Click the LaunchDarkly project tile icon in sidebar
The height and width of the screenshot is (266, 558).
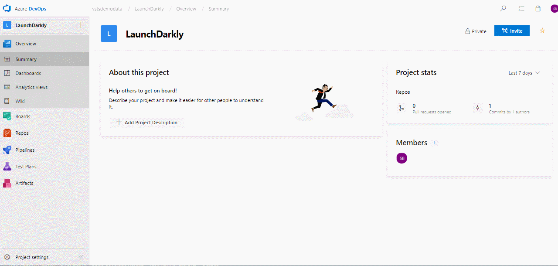[x=7, y=25]
